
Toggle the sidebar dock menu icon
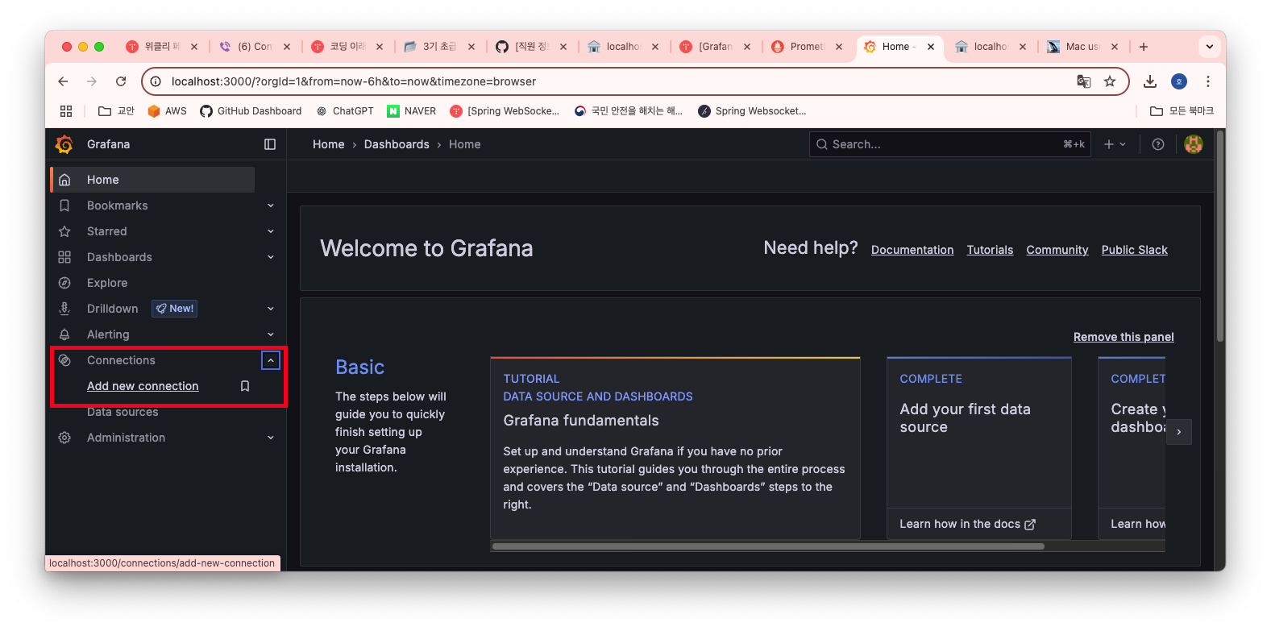point(270,144)
